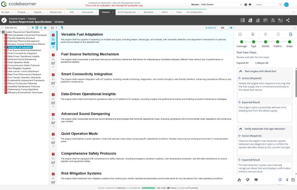The image size is (297, 190).
Task: Click the filter funnel icon
Action: [62, 28]
